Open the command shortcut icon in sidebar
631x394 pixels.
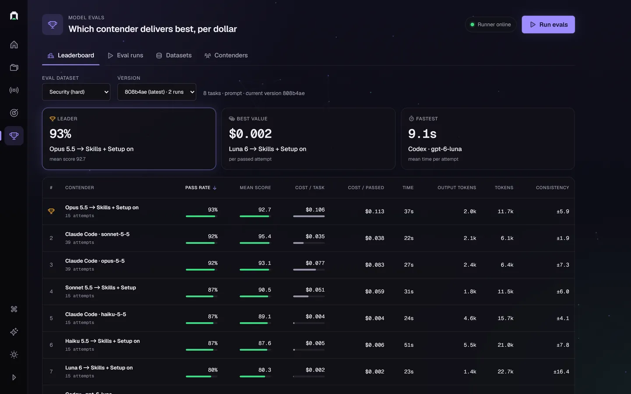(14, 309)
